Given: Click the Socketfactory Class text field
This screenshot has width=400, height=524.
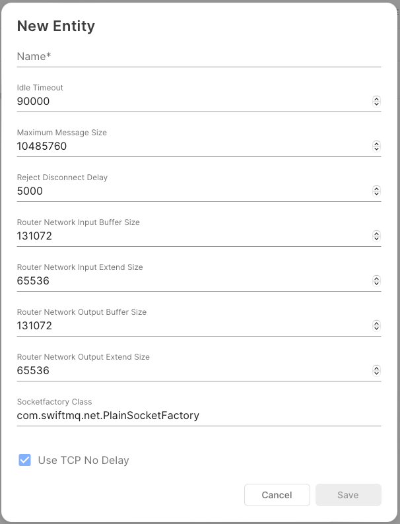Looking at the screenshot, I should click(198, 416).
